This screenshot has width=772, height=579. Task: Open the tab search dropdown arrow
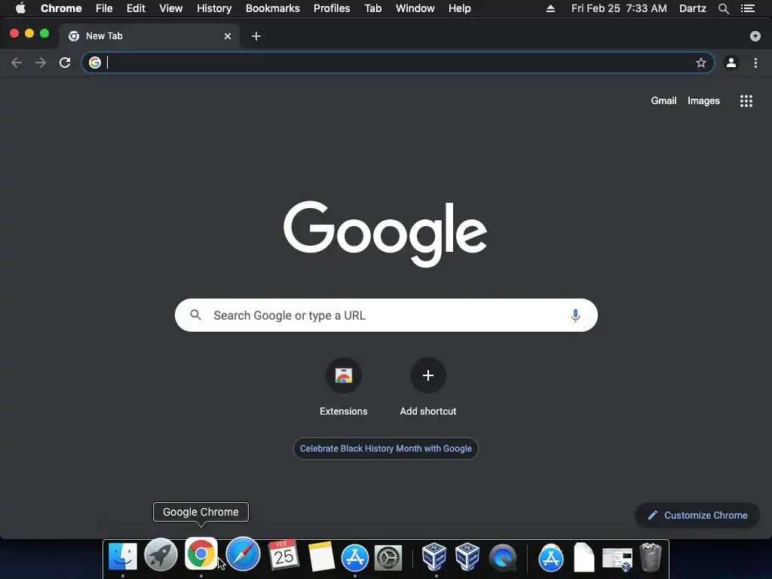755,36
